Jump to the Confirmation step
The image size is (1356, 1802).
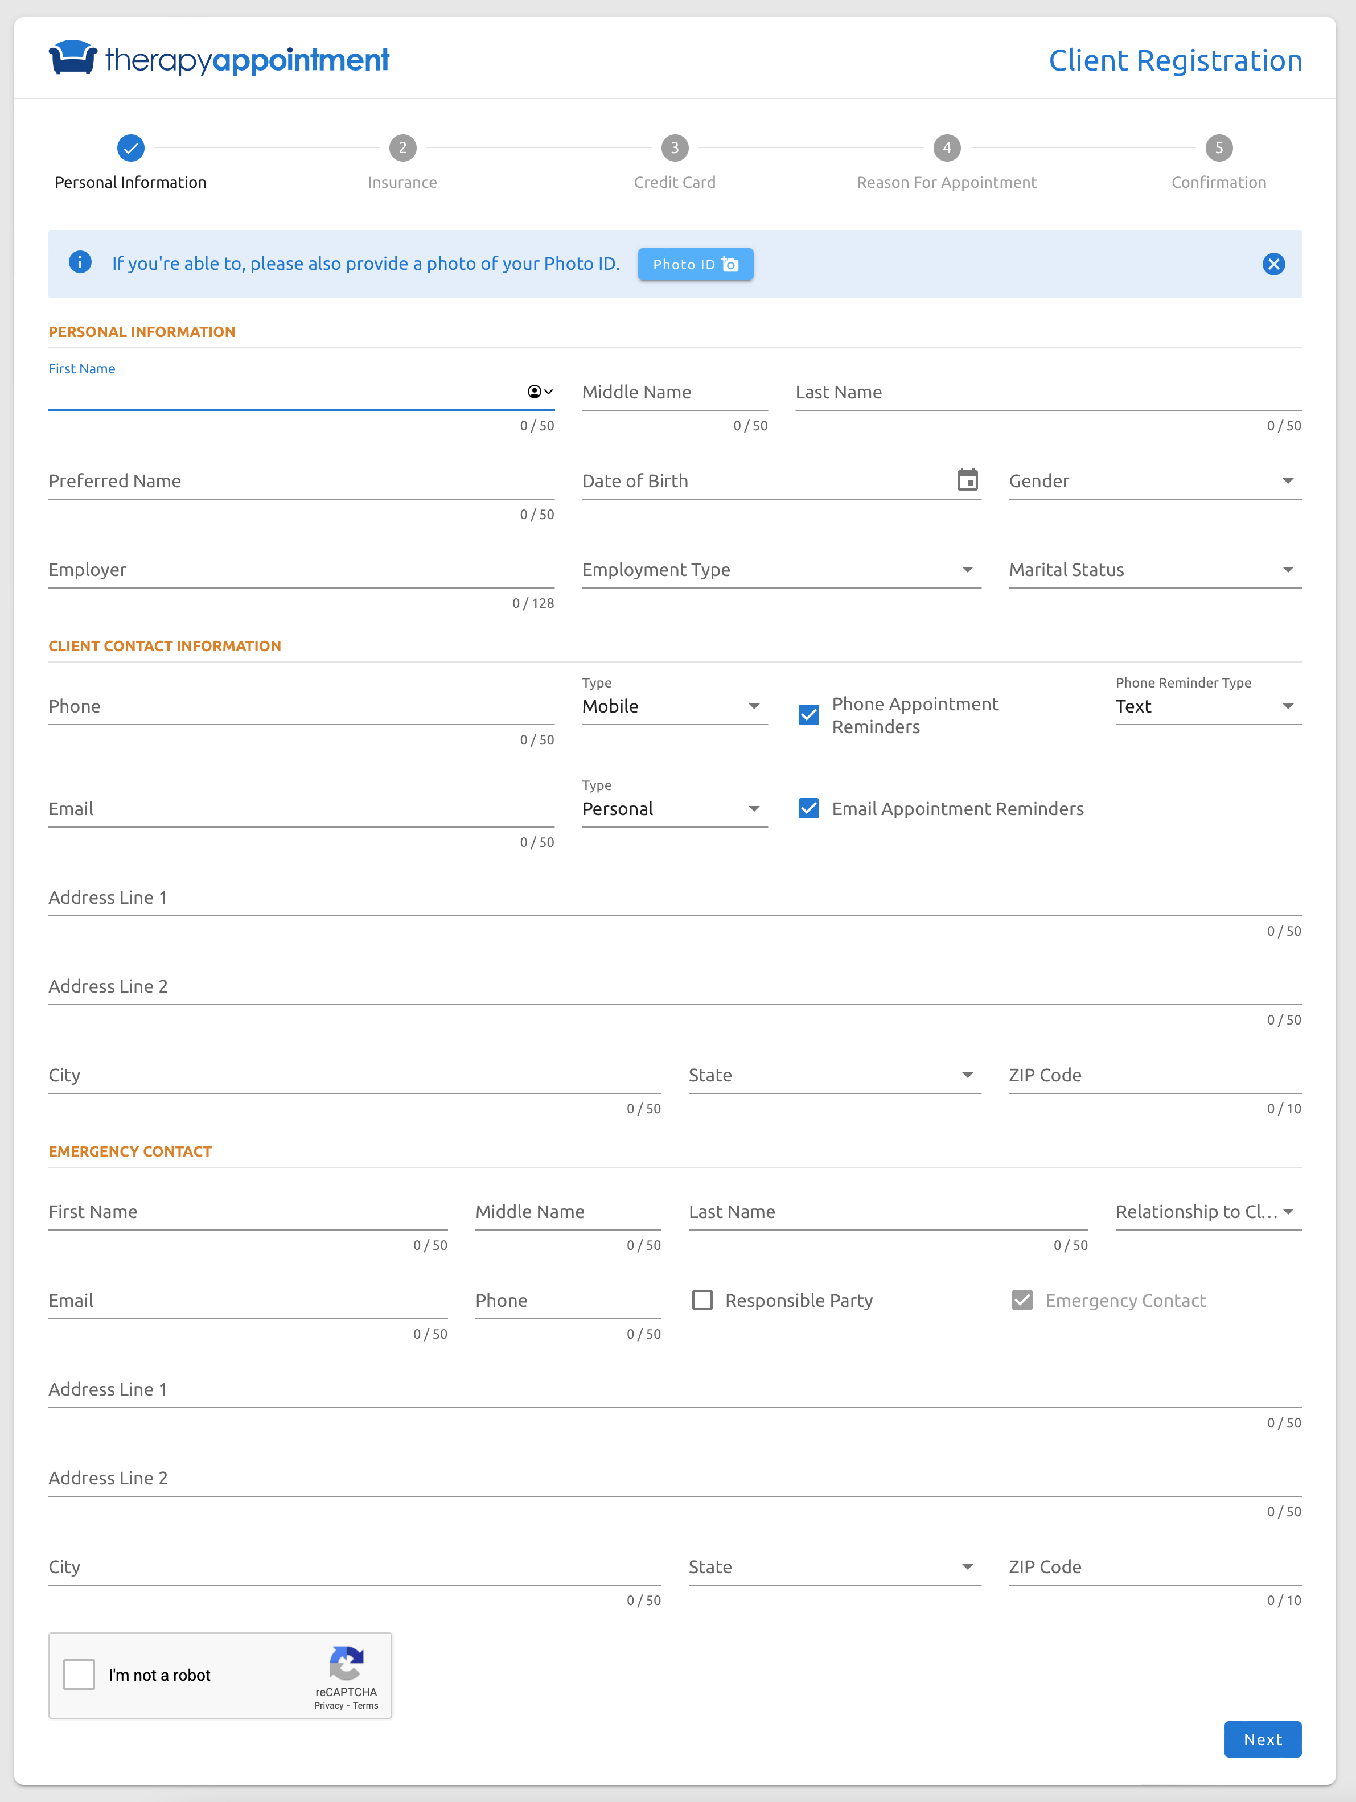pyautogui.click(x=1218, y=147)
